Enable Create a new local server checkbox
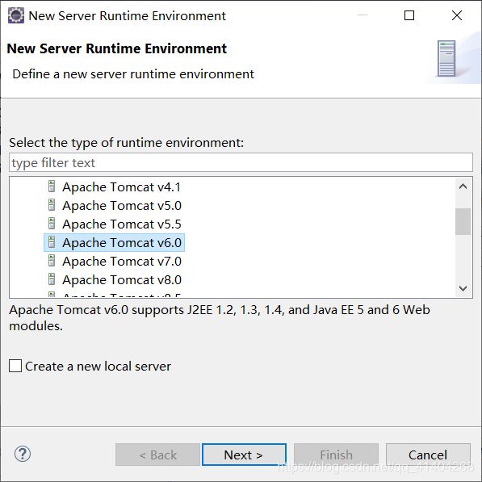Screen dimensions: 482x482 pos(15,366)
